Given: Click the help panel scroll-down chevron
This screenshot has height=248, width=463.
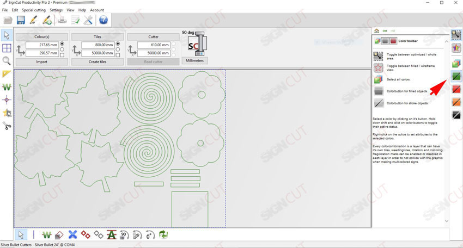Looking at the screenshot, I should coord(447,221).
